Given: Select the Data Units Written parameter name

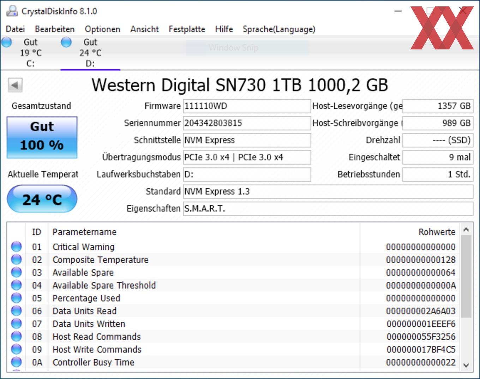Looking at the screenshot, I should pyautogui.click(x=89, y=324).
